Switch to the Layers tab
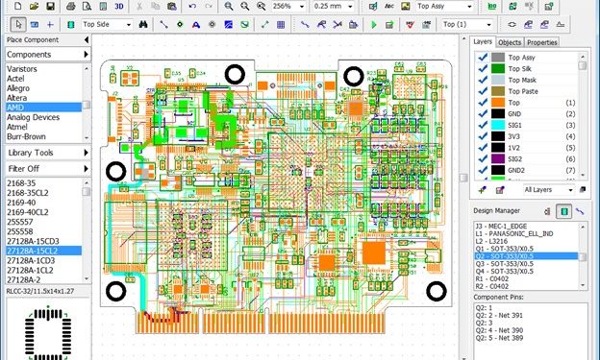 click(483, 41)
